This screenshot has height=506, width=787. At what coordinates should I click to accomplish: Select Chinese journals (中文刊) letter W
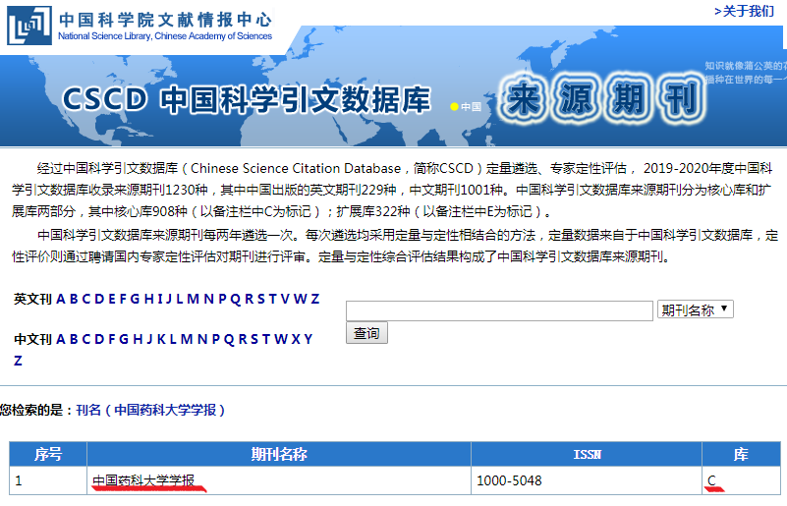[281, 339]
